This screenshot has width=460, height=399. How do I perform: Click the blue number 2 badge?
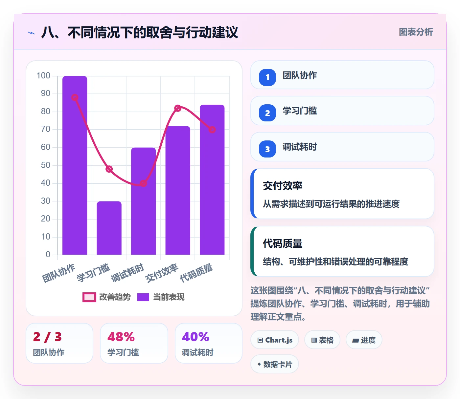[267, 113]
